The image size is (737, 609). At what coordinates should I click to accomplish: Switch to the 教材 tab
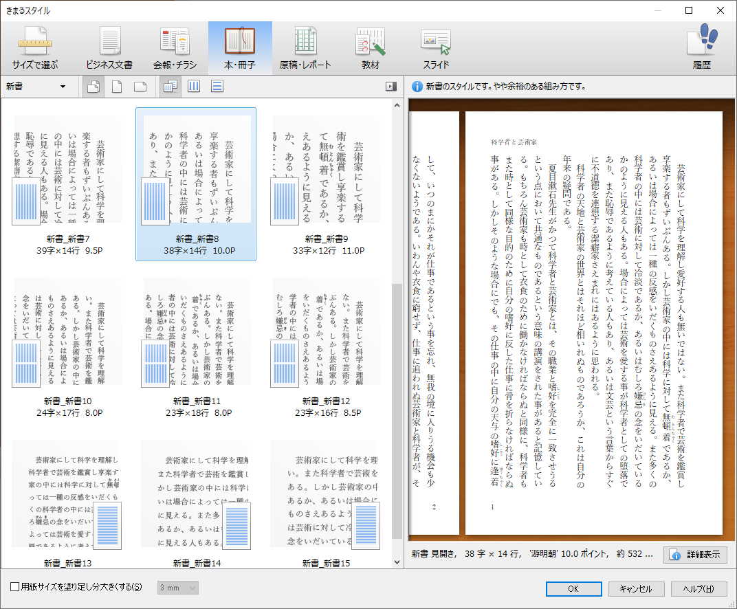(x=370, y=45)
